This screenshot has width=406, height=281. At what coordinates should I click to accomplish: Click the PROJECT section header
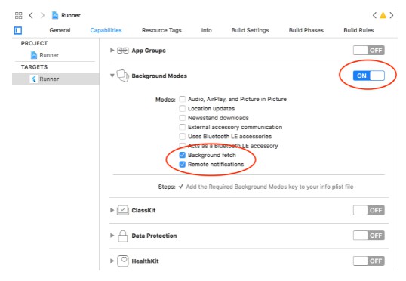click(x=34, y=43)
